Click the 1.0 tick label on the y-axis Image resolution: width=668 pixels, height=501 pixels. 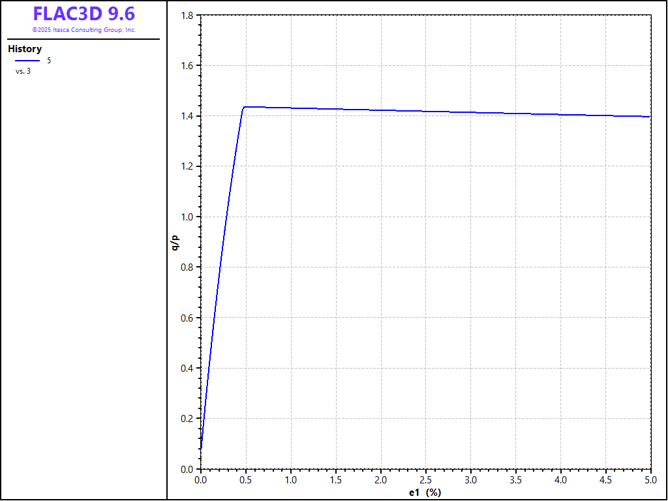tap(189, 217)
